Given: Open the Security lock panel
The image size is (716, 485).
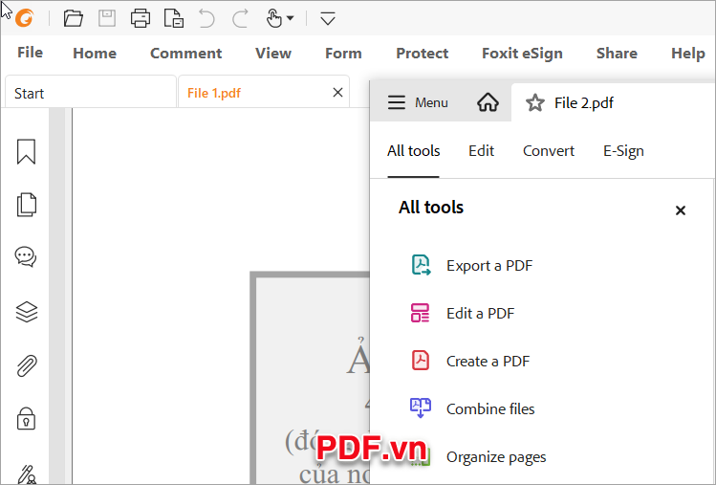Looking at the screenshot, I should click(26, 418).
